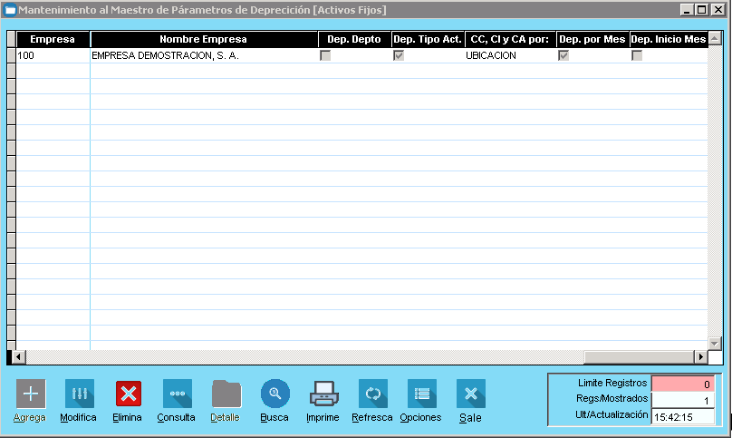
Task: Click the Nombre Empresa column header
Action: point(203,40)
